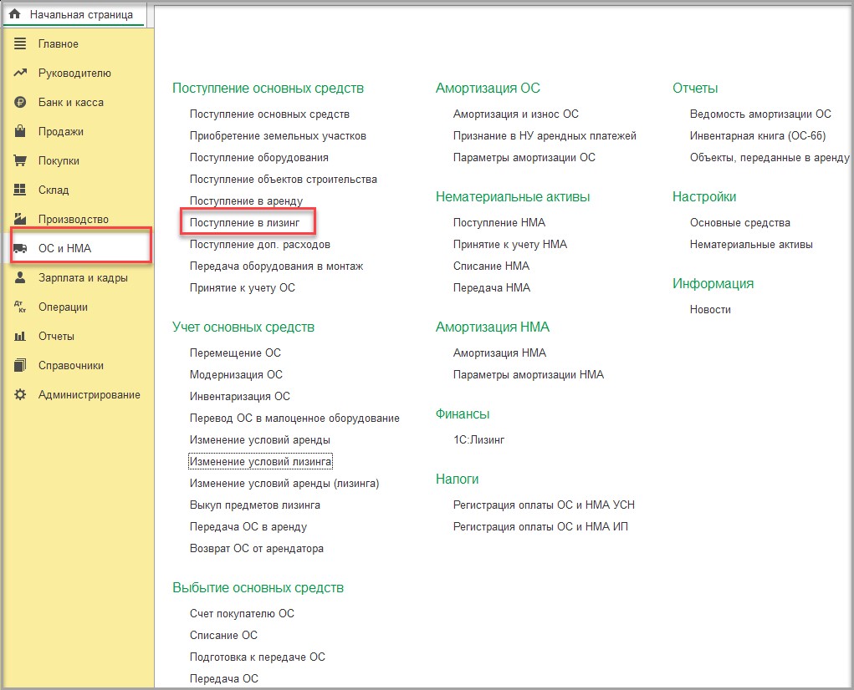
Task: Click the Производство factory icon
Action: point(20,219)
